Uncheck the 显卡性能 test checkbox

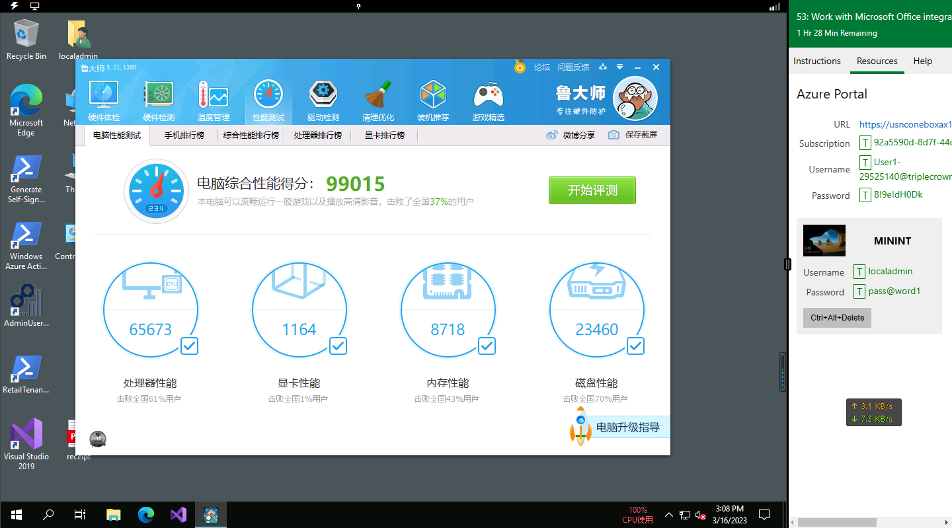tap(338, 346)
